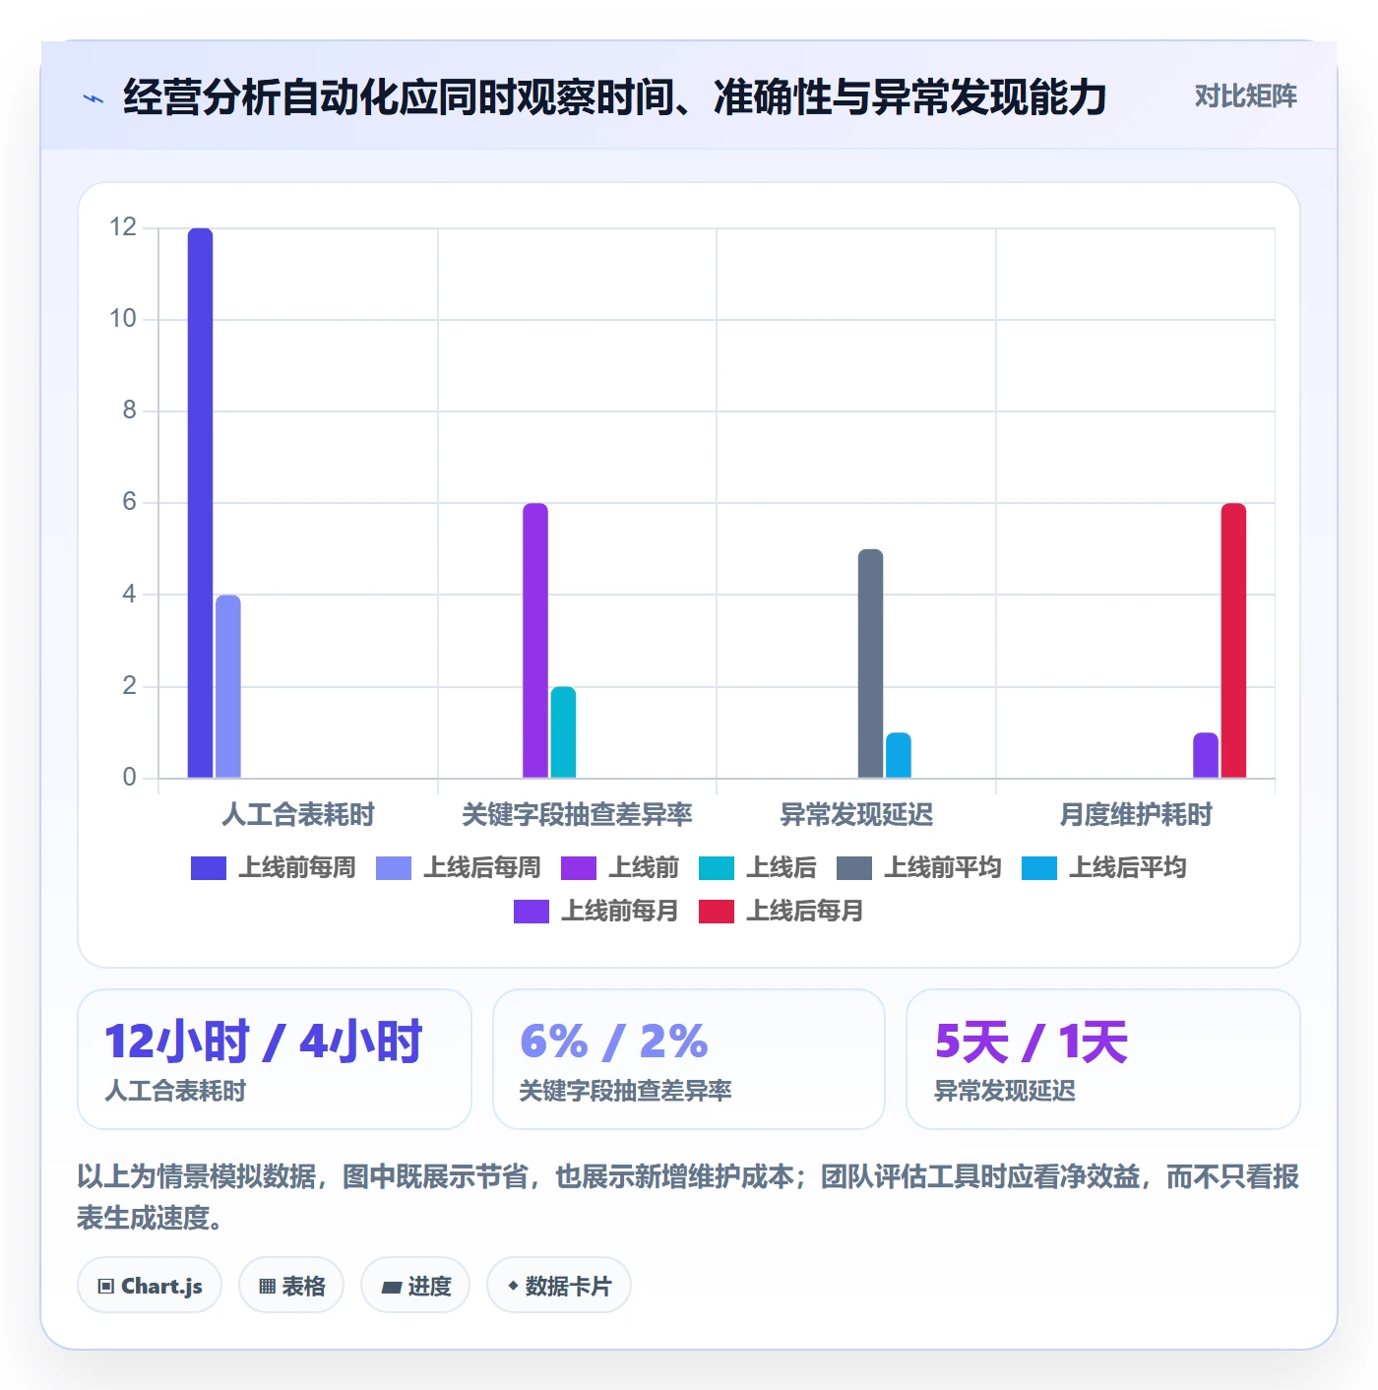1378x1390 pixels.
Task: Click the tallest bar for 人工合表耗时
Action: pyautogui.click(x=200, y=503)
